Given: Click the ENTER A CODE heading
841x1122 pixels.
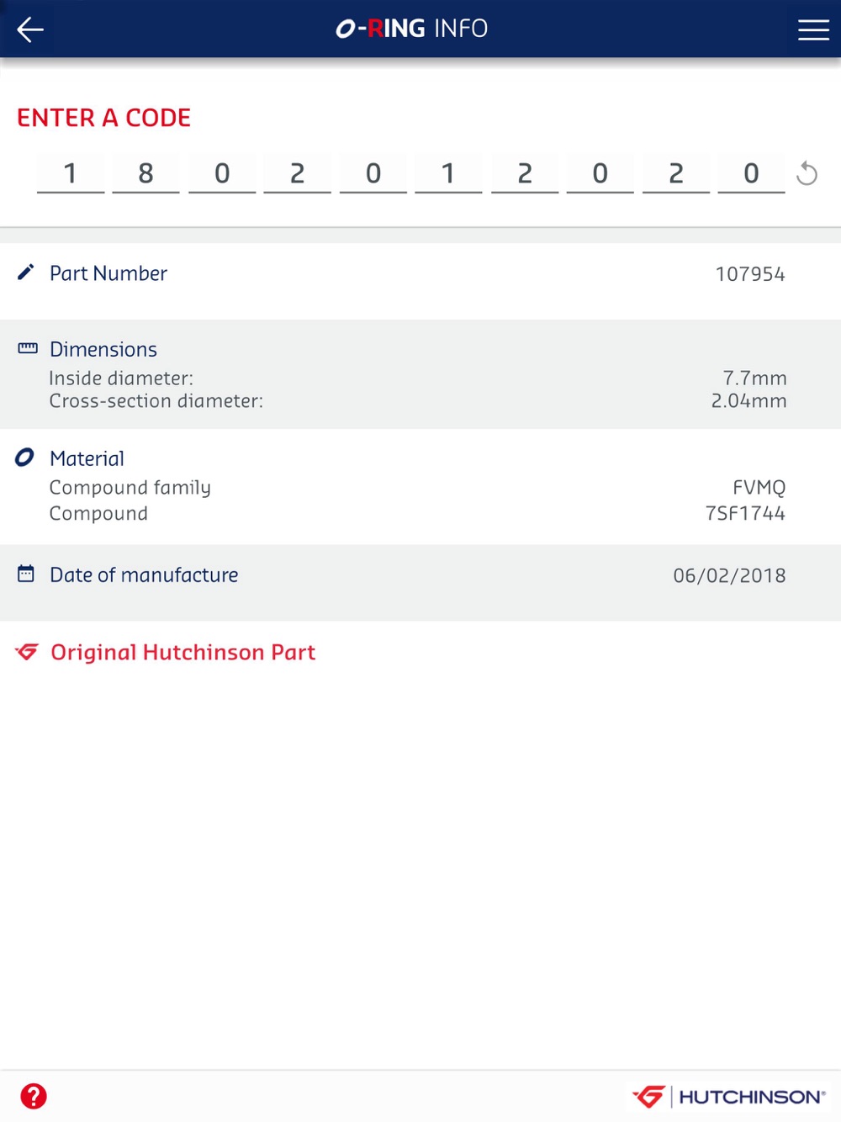Looking at the screenshot, I should [x=104, y=118].
